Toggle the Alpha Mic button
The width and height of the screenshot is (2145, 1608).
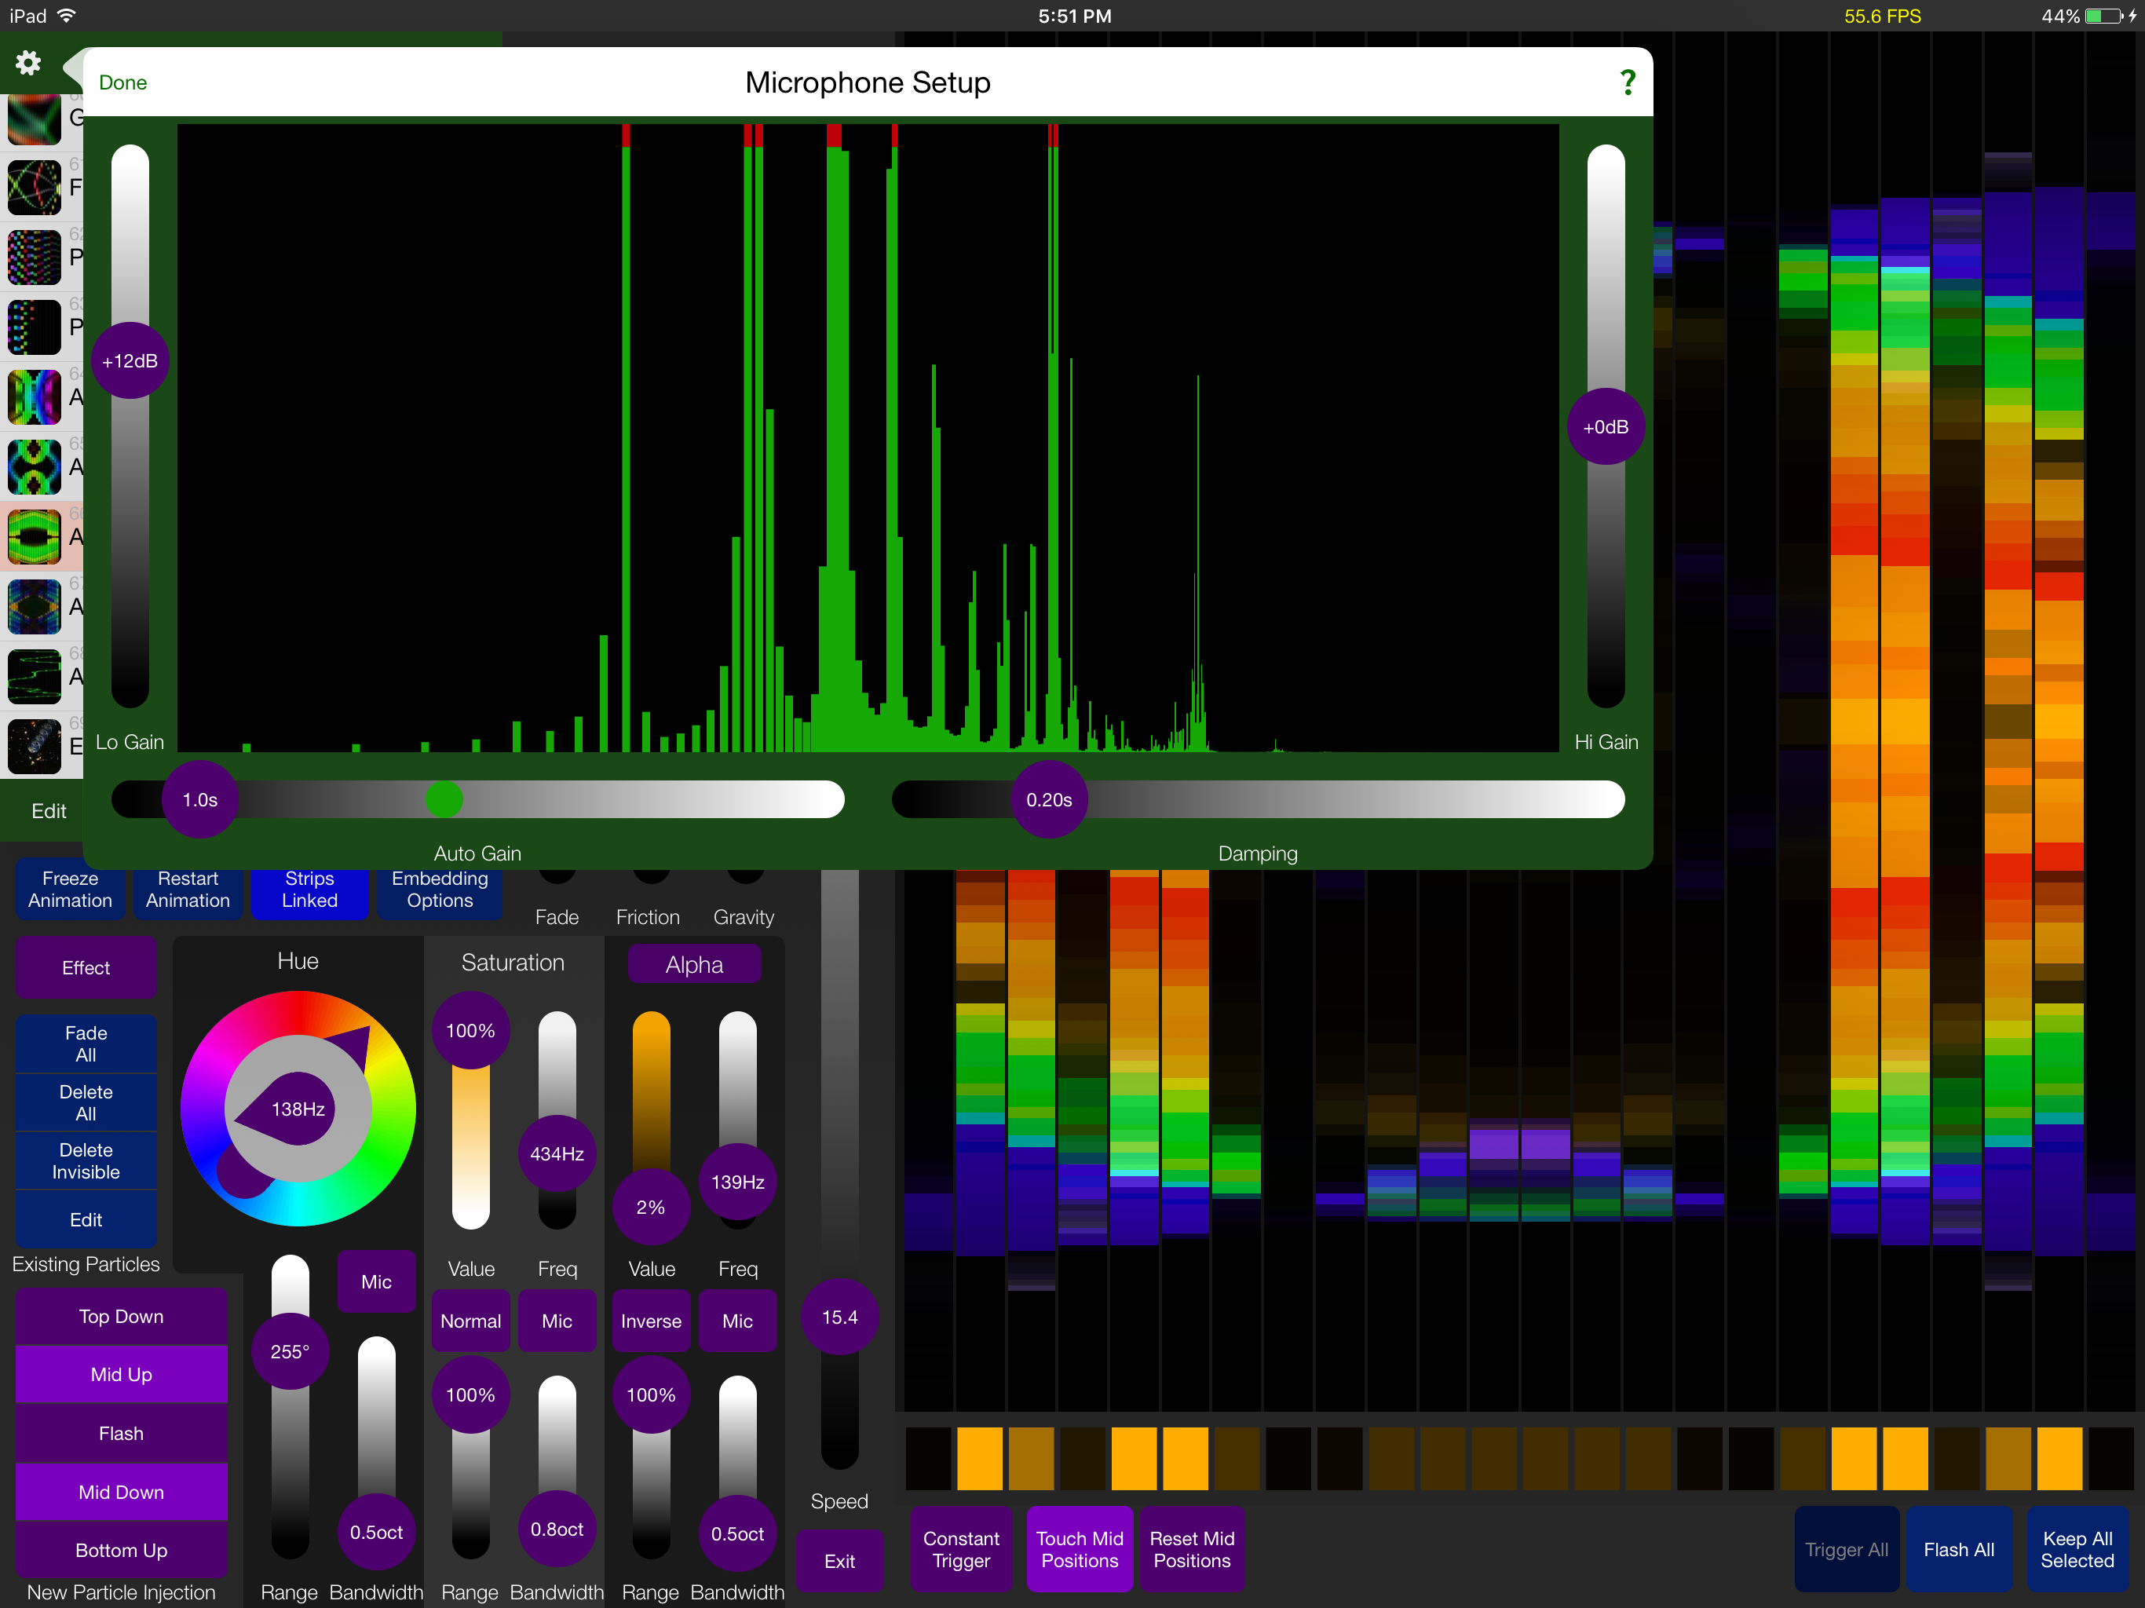pyautogui.click(x=738, y=1320)
